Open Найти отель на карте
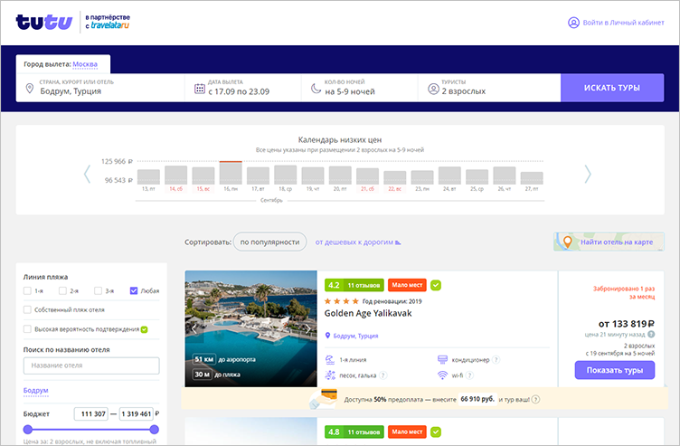Viewport: 680px width, 446px height. click(x=609, y=242)
